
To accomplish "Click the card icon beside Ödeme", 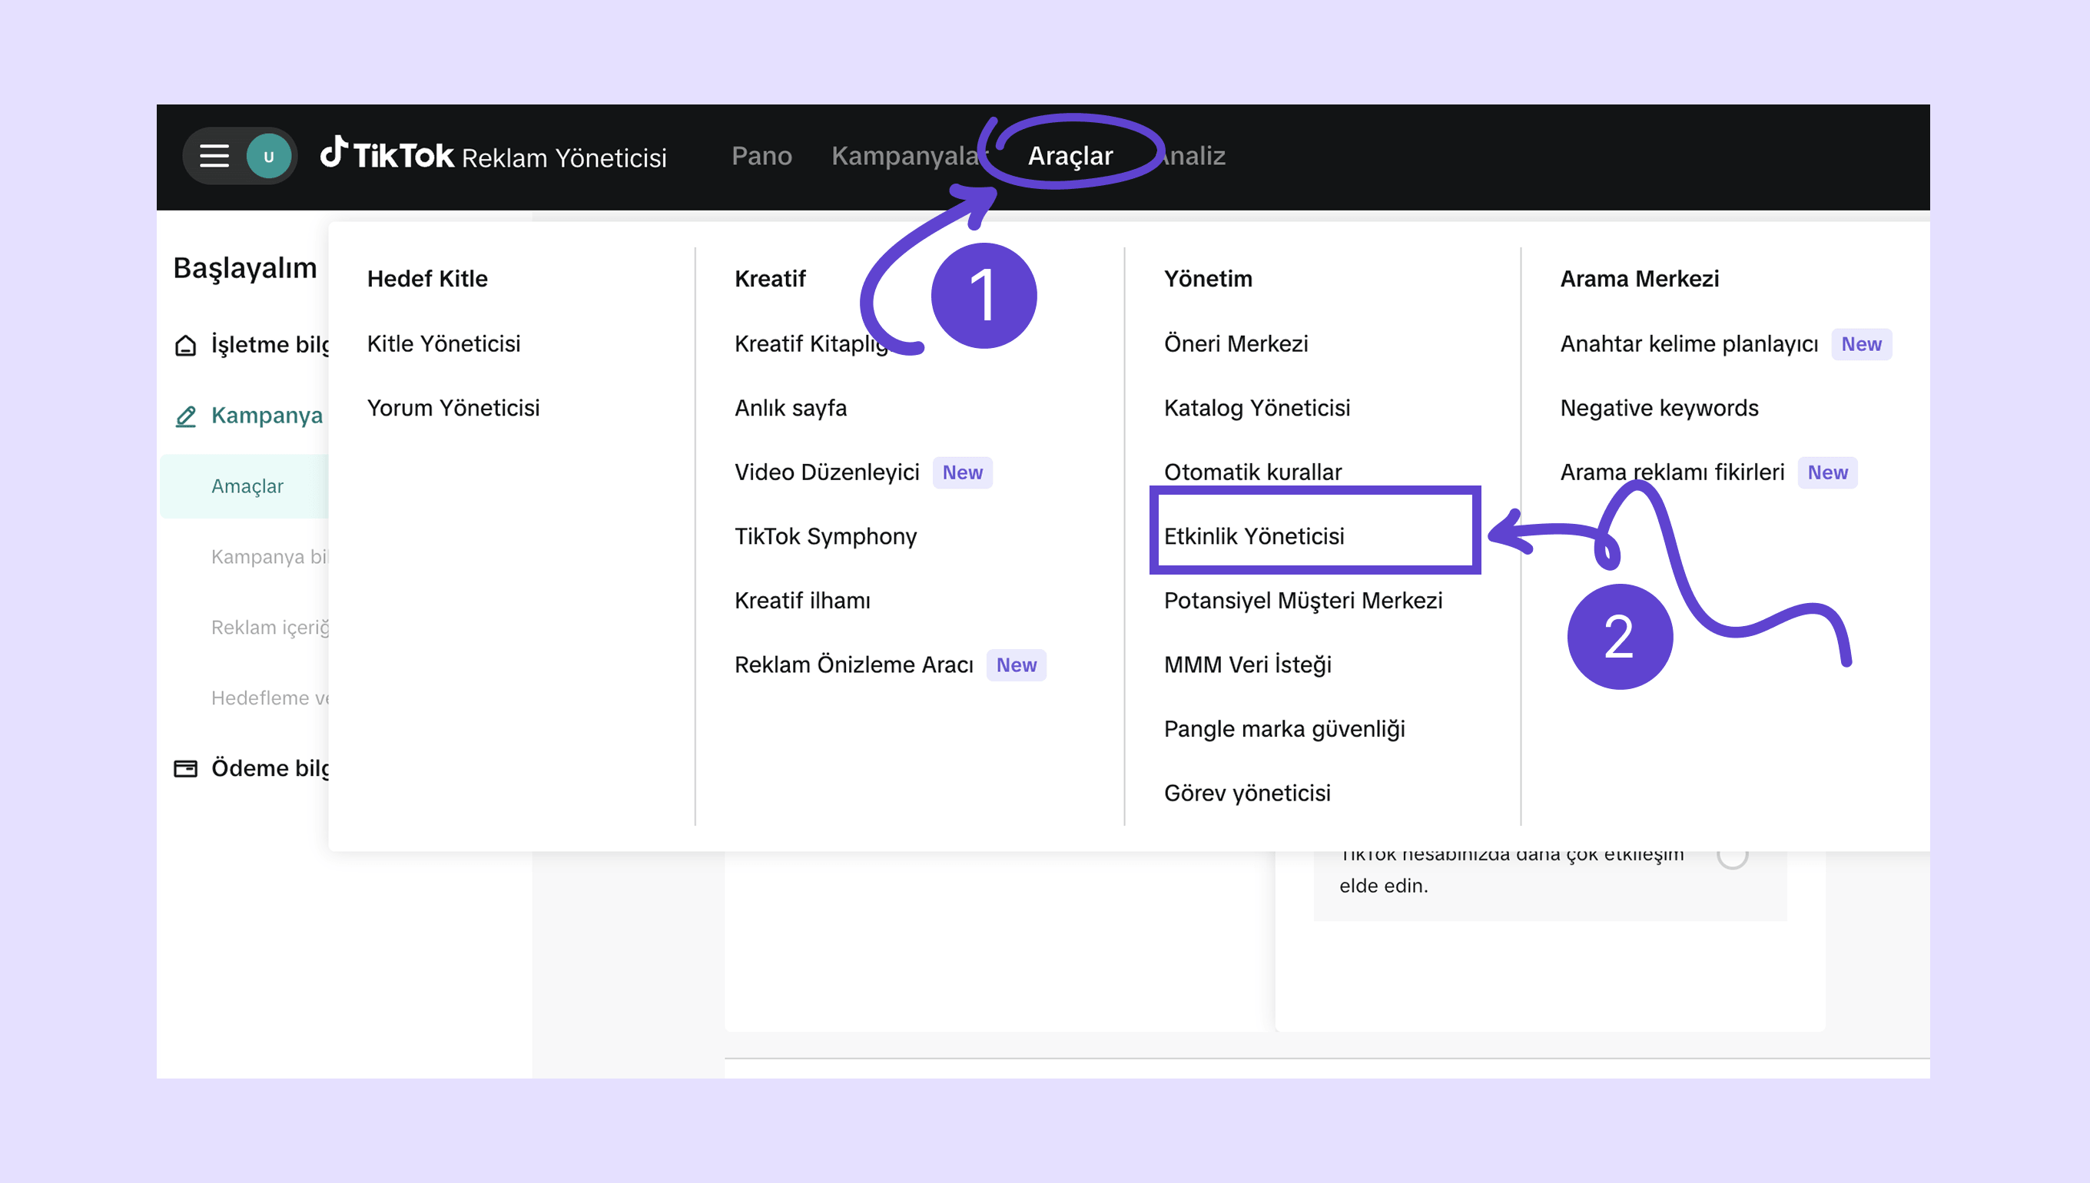I will click(x=185, y=769).
